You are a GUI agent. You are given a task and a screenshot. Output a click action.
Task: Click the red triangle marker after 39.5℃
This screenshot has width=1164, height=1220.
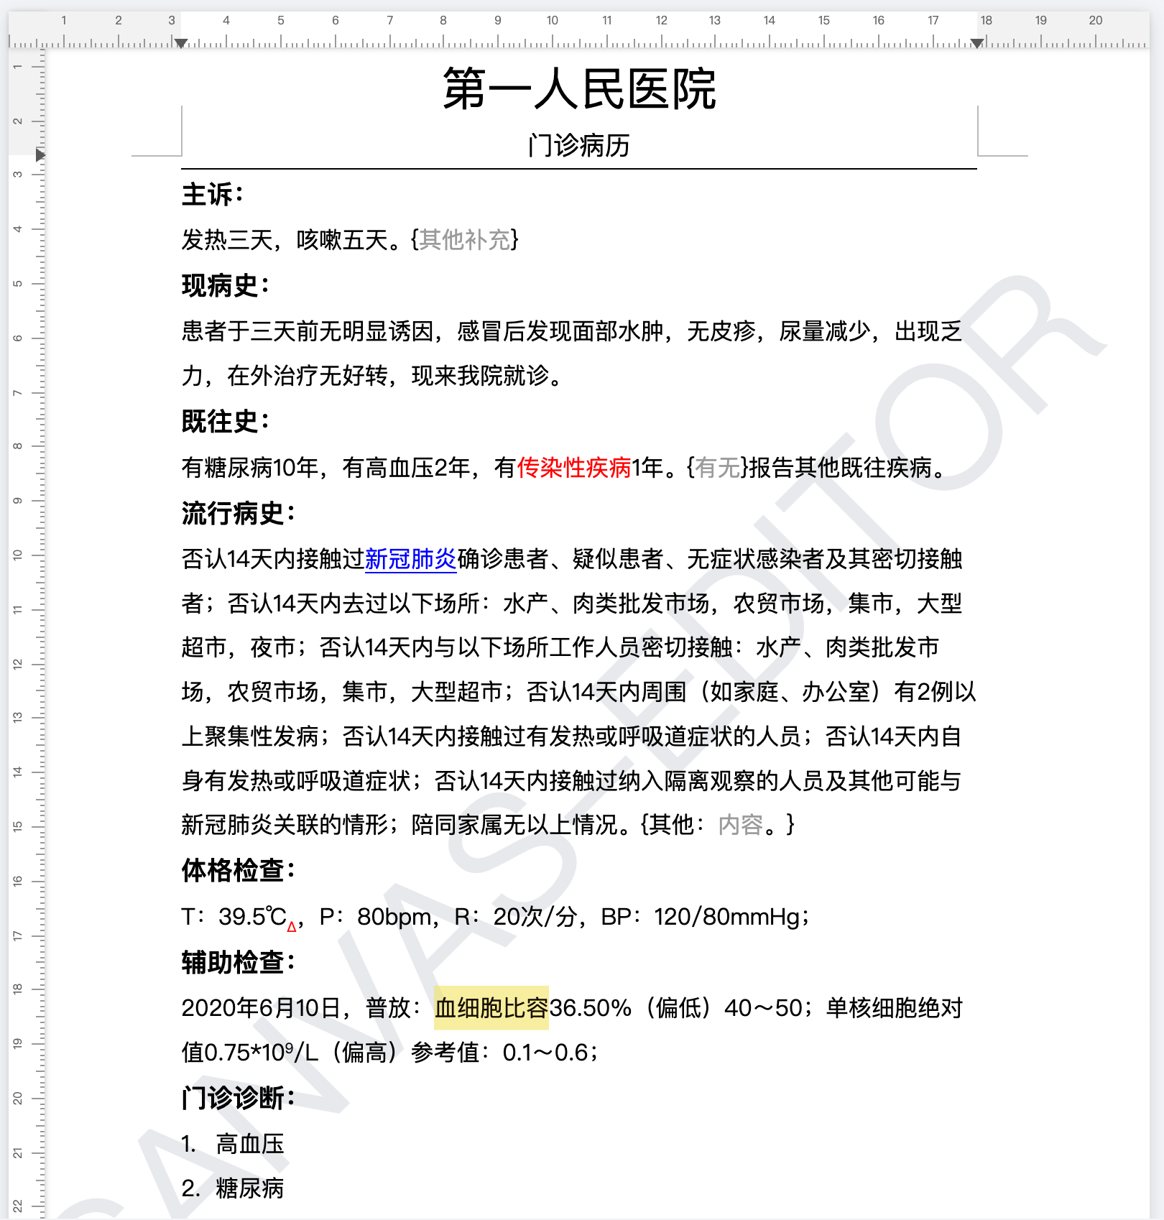pos(292,927)
